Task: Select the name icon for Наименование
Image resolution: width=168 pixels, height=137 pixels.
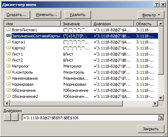Action: 8,78
